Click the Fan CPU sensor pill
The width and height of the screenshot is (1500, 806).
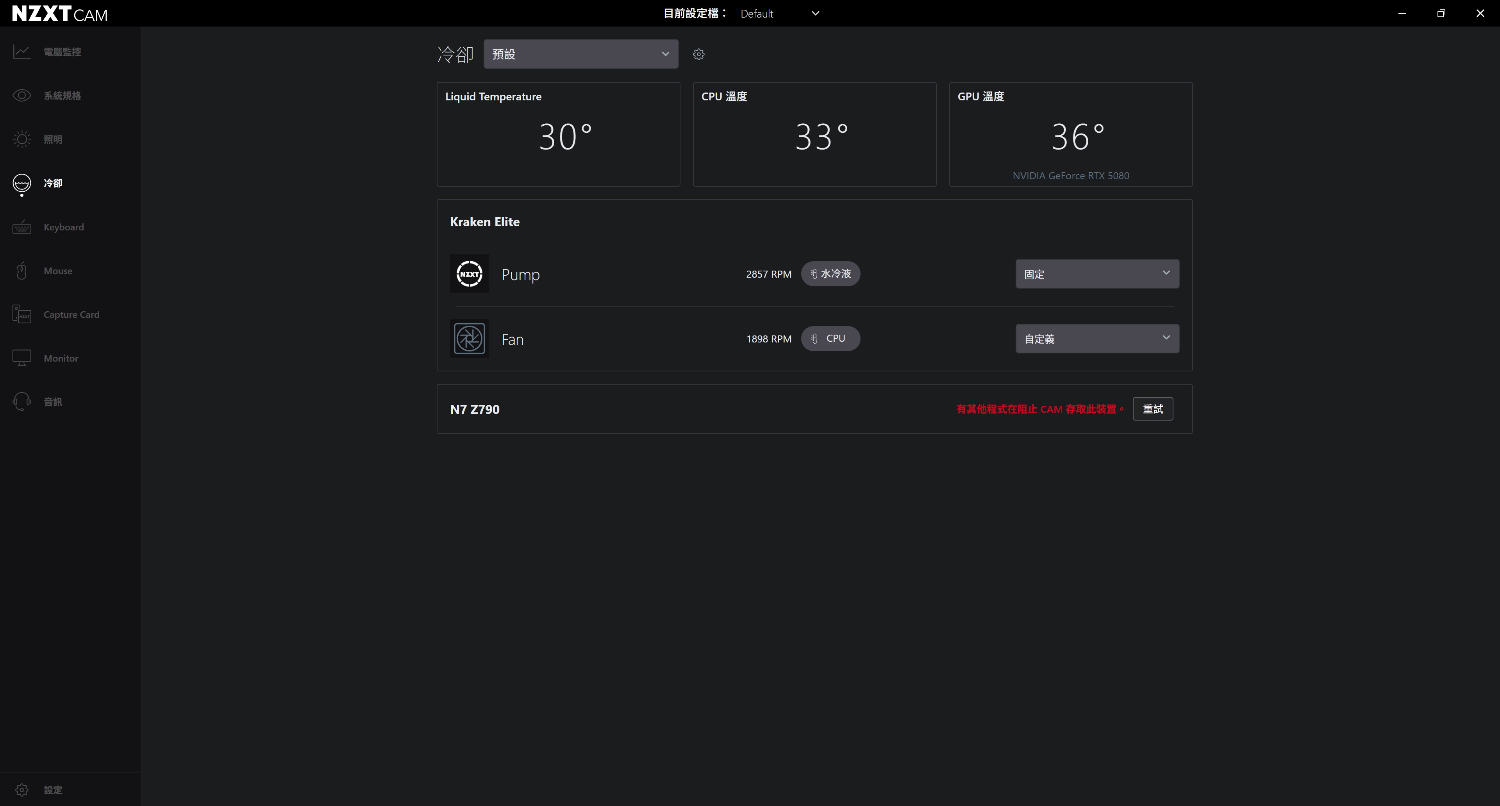(x=830, y=339)
